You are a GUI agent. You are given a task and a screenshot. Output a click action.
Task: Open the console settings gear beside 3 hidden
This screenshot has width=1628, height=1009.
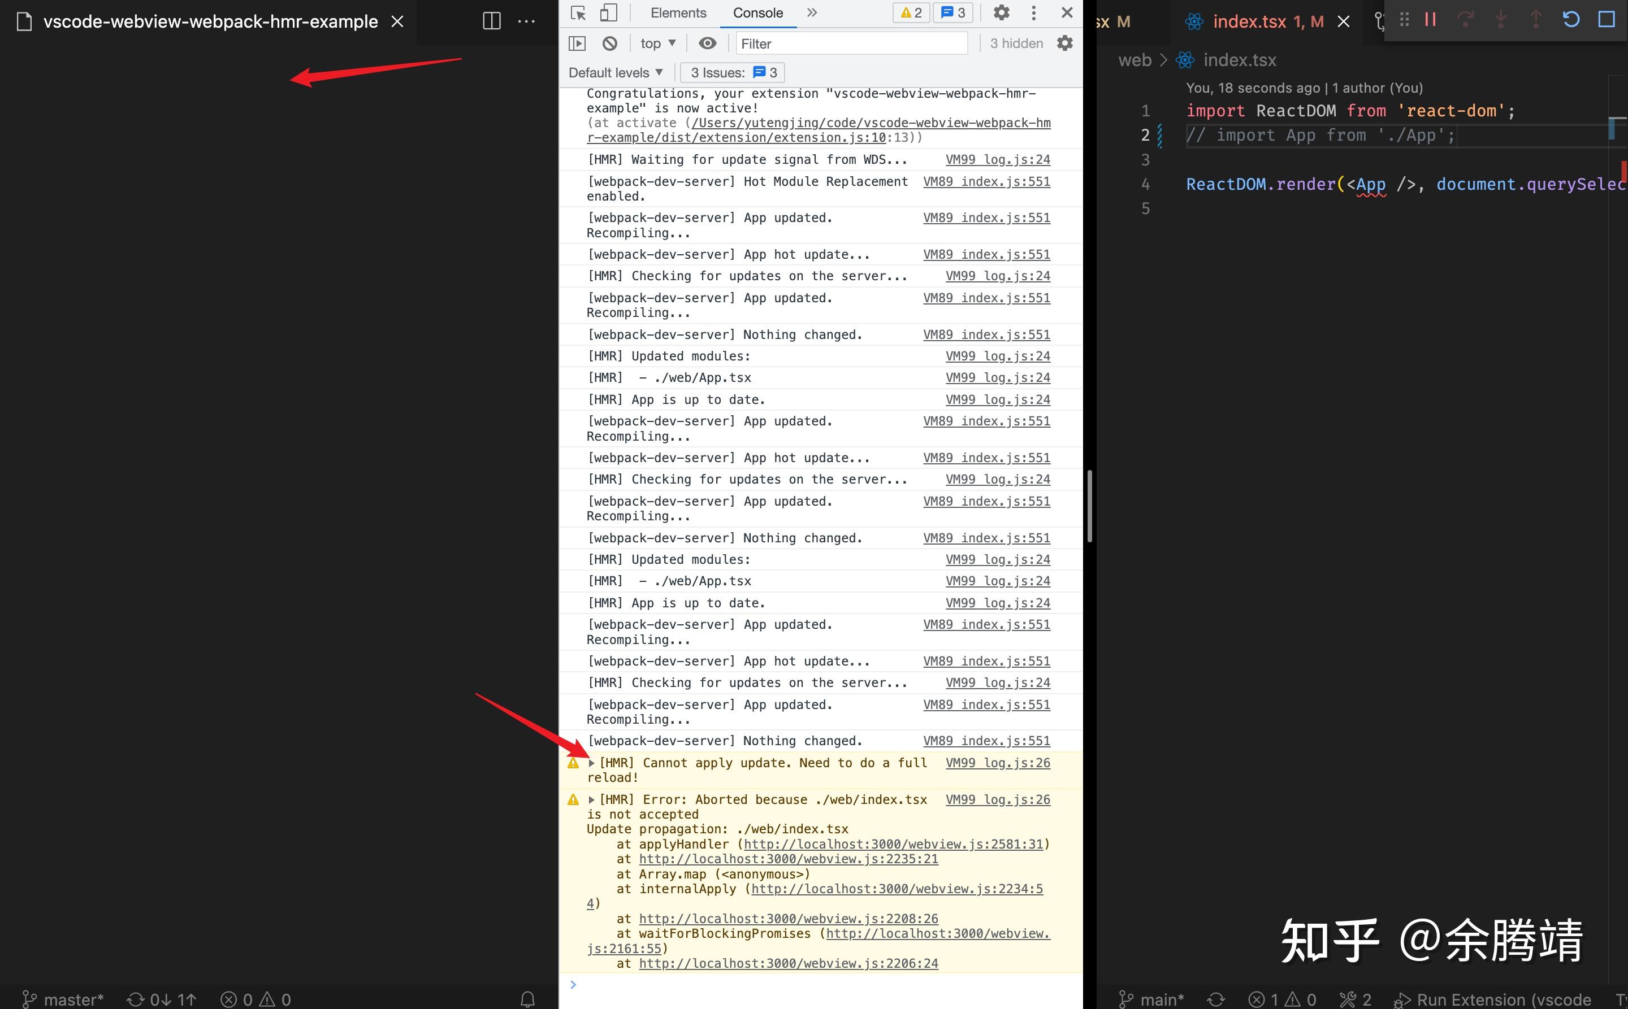1064,44
